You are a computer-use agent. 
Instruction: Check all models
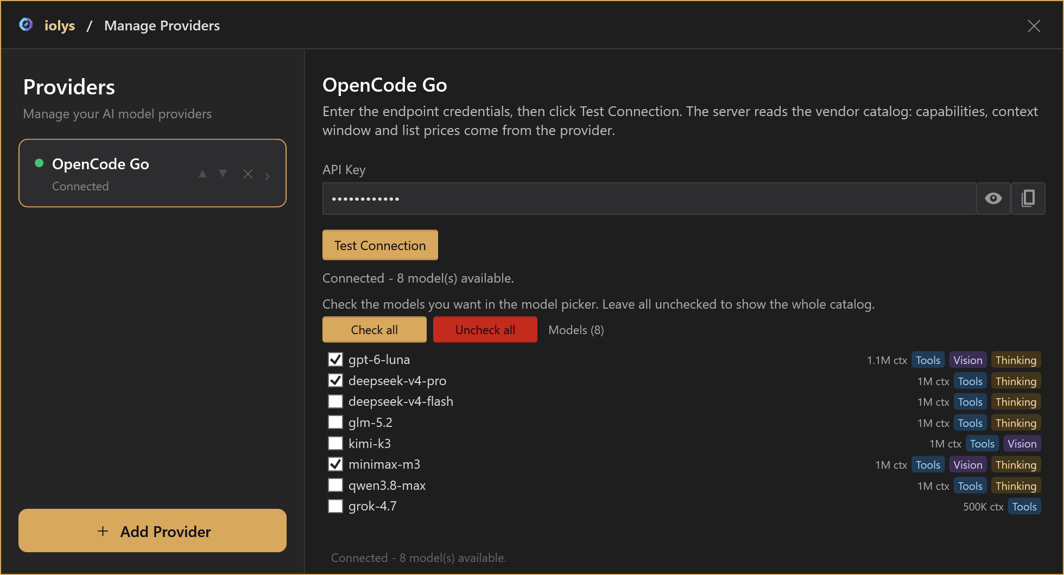tap(375, 330)
